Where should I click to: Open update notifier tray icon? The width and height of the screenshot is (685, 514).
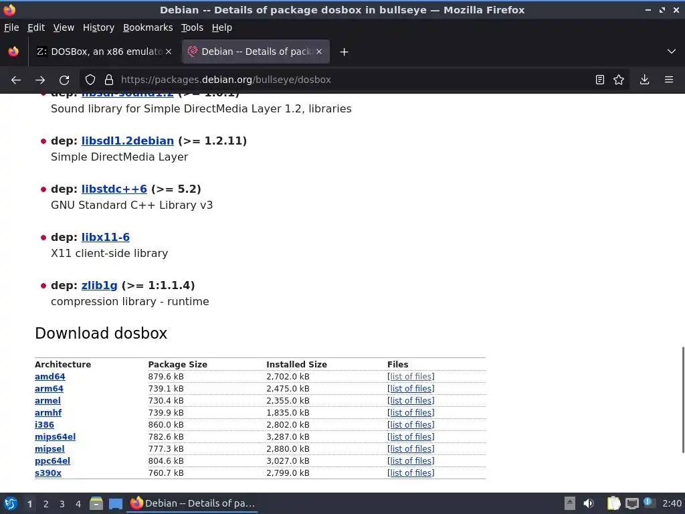649,503
